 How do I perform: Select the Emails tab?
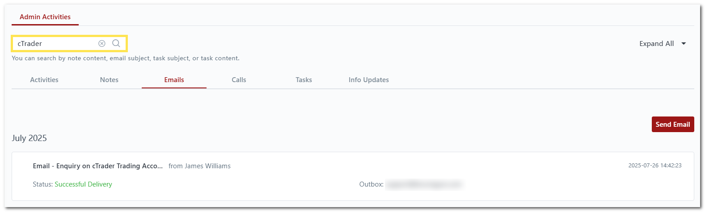[x=174, y=80]
